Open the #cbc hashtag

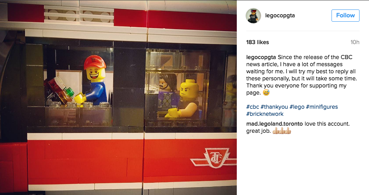[x=253, y=107]
